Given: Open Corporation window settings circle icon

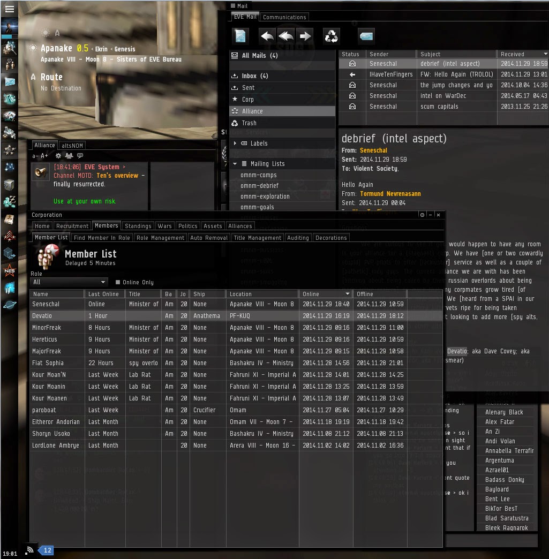Looking at the screenshot, I should [x=422, y=215].
